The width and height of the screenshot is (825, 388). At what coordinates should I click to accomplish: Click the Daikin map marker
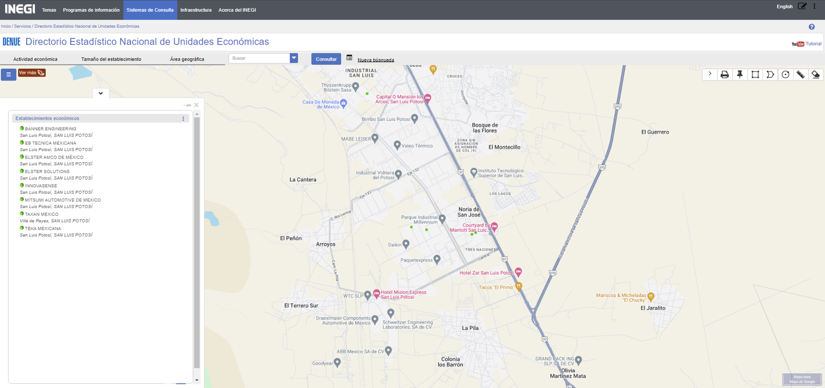406,244
